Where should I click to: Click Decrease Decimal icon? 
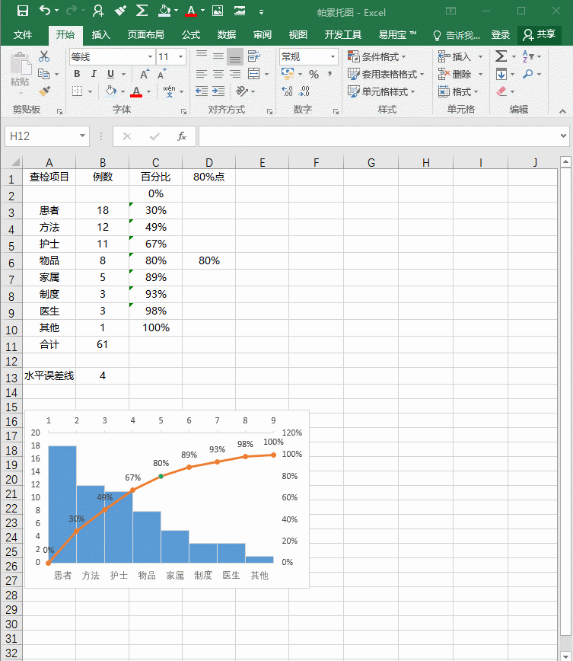coord(304,91)
